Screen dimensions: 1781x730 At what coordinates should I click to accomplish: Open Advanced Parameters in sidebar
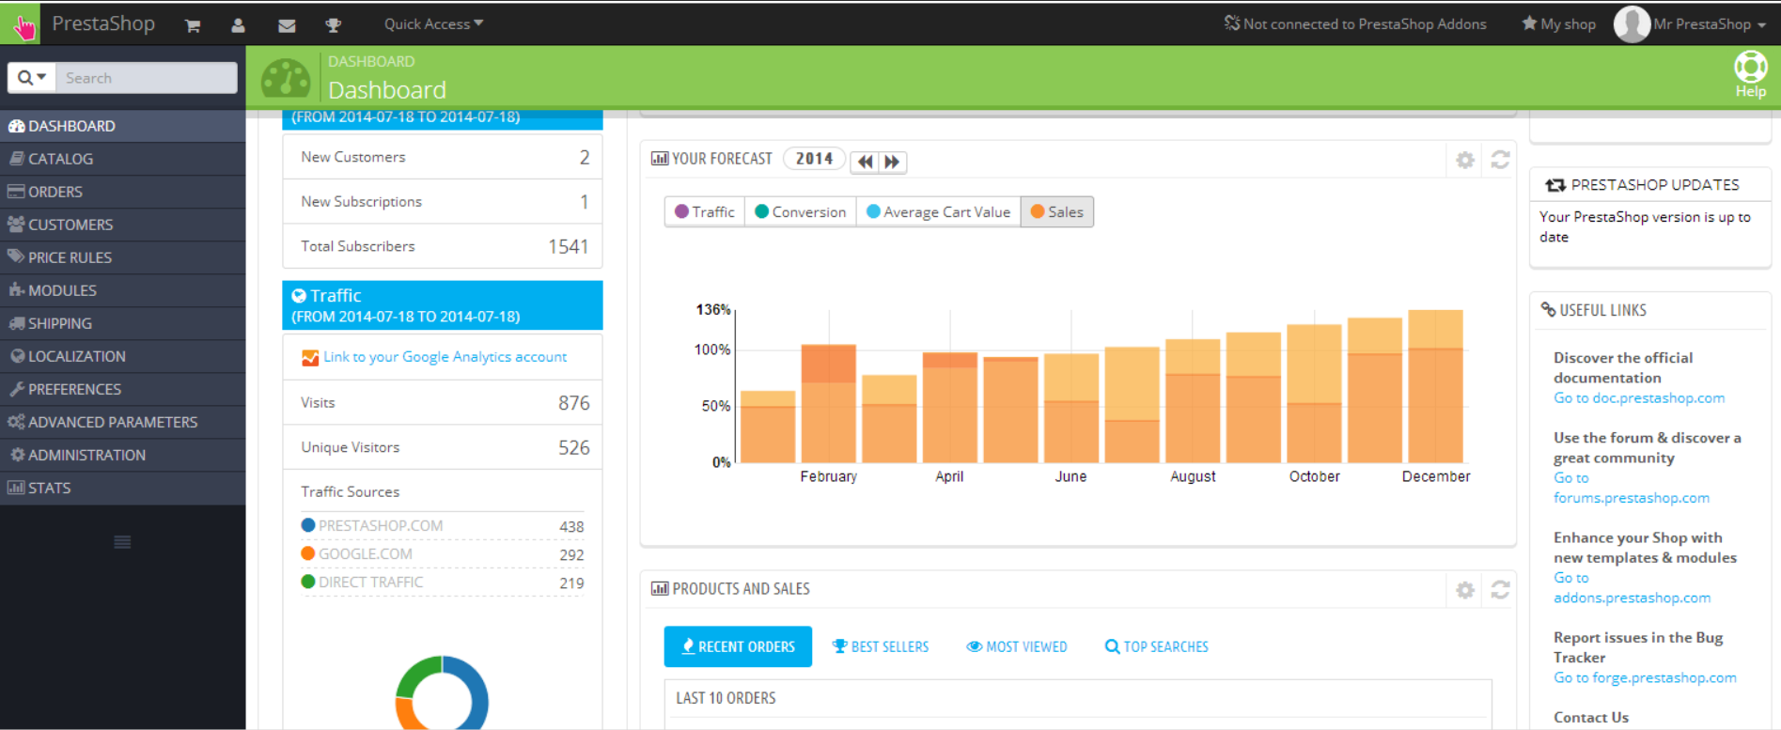click(122, 422)
